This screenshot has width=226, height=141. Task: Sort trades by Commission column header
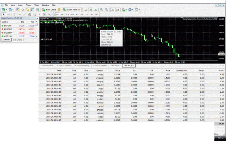point(181,71)
